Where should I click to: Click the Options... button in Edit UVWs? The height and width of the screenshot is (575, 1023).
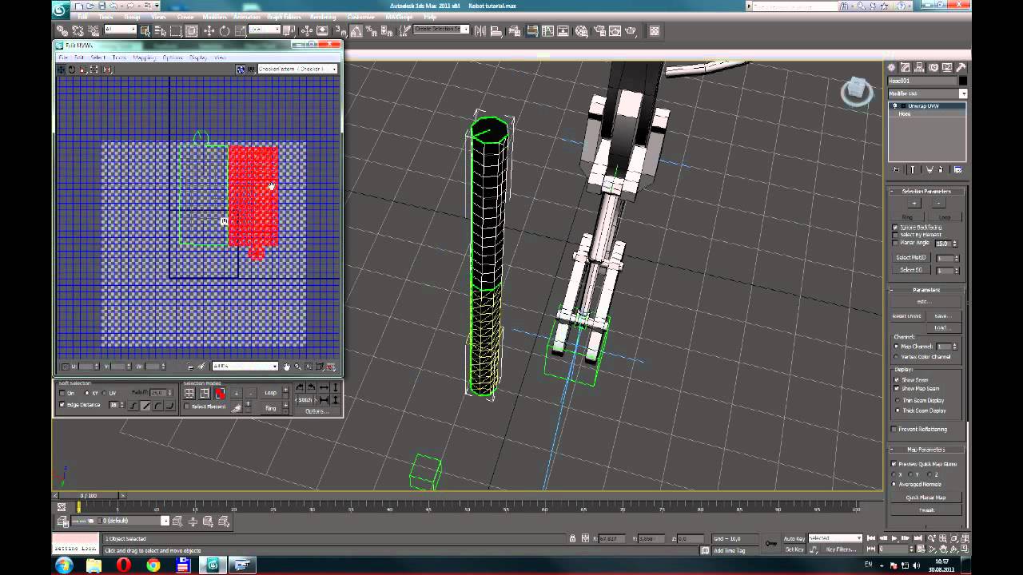[316, 411]
